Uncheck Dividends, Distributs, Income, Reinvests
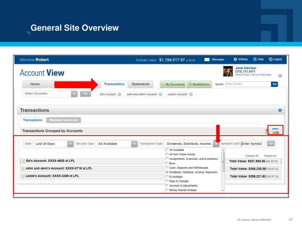The width and height of the screenshot is (302, 226). pyautogui.click(x=167, y=172)
